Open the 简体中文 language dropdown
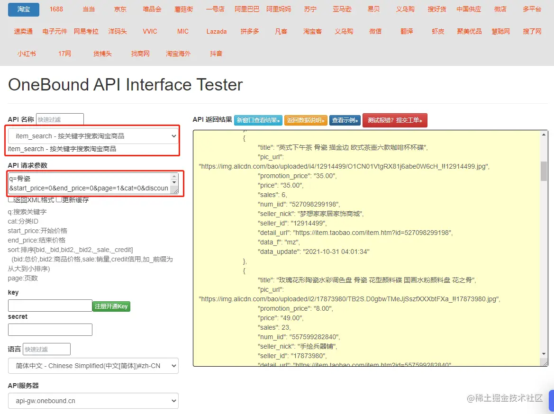Screen dimensions: 554x414 93,366
